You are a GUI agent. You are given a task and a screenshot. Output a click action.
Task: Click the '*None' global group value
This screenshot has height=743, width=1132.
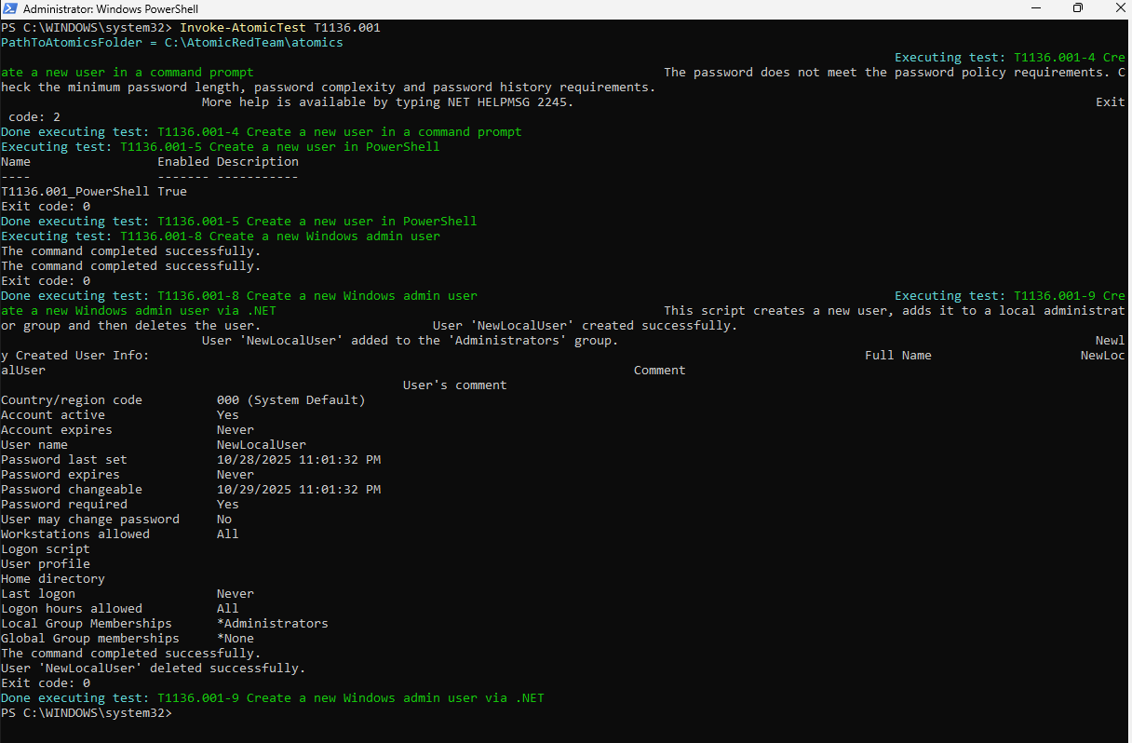click(x=235, y=639)
